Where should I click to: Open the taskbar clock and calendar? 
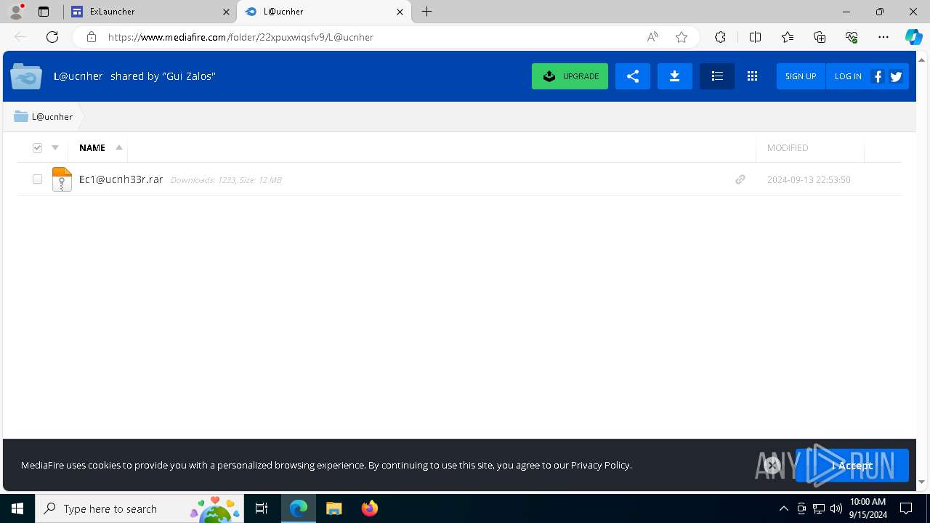868,508
